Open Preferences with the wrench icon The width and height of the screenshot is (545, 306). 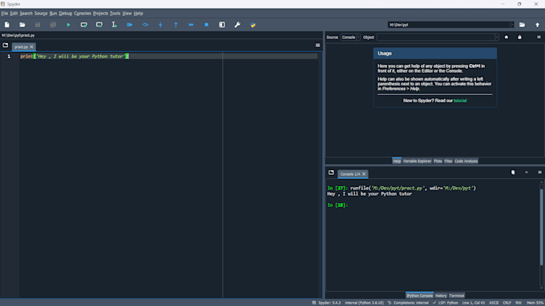click(x=237, y=25)
